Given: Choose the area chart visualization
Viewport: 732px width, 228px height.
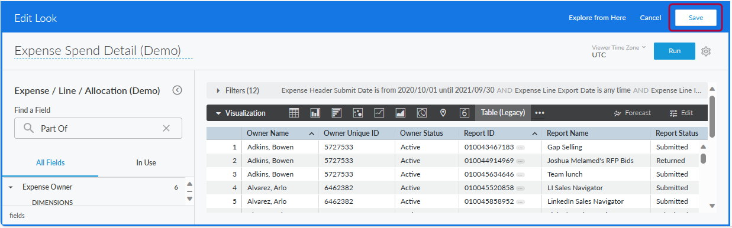Looking at the screenshot, I should tap(400, 113).
